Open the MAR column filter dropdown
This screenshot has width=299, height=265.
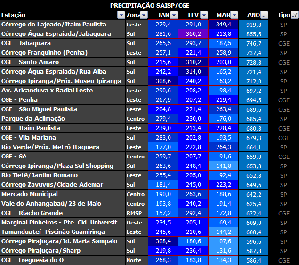pos(234,15)
